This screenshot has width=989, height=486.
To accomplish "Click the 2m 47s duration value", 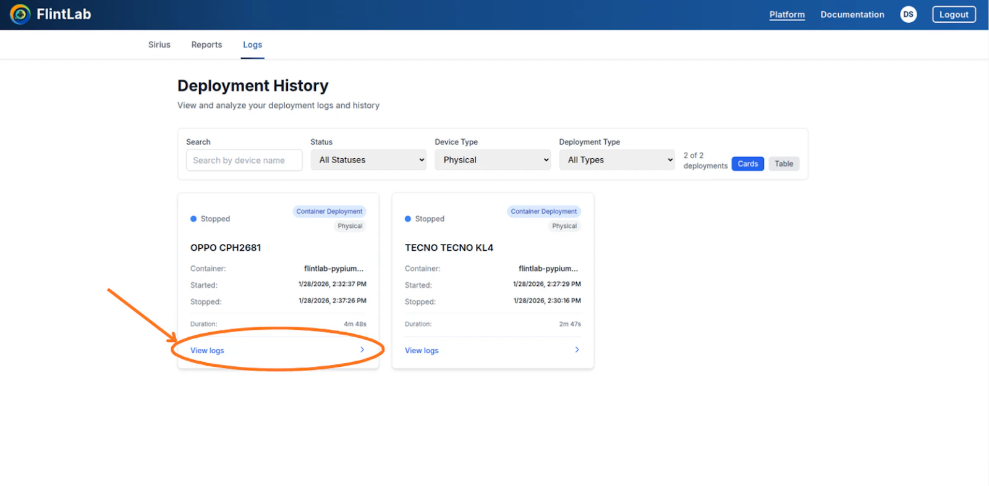I will click(570, 324).
